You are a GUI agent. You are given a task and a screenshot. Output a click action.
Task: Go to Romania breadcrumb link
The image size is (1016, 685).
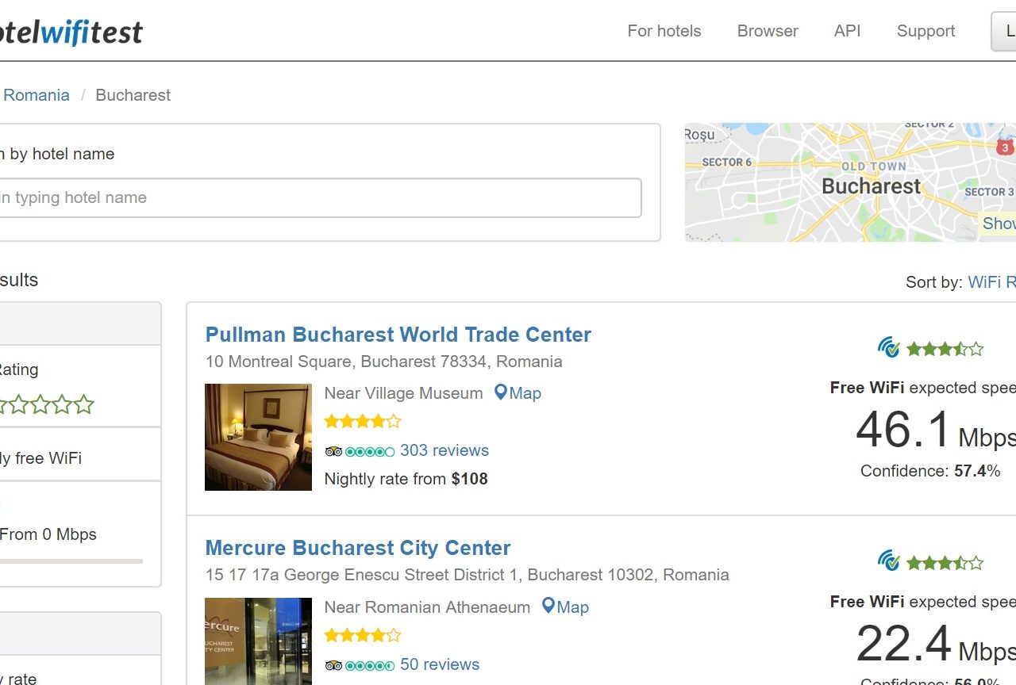click(37, 95)
